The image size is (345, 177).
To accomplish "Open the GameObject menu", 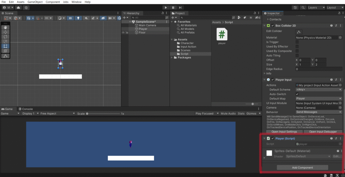I will (x=35, y=2).
